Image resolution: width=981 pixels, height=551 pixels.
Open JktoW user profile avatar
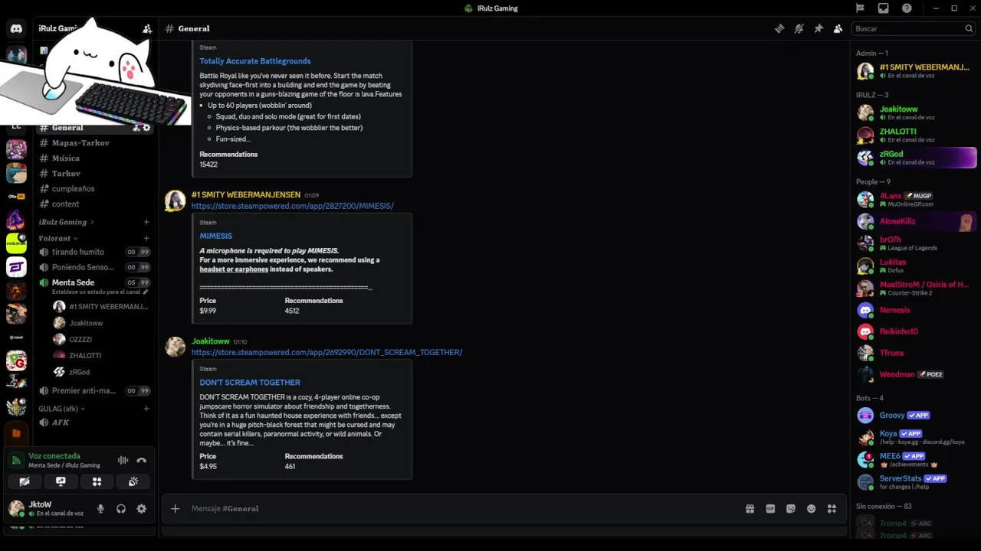point(16,508)
